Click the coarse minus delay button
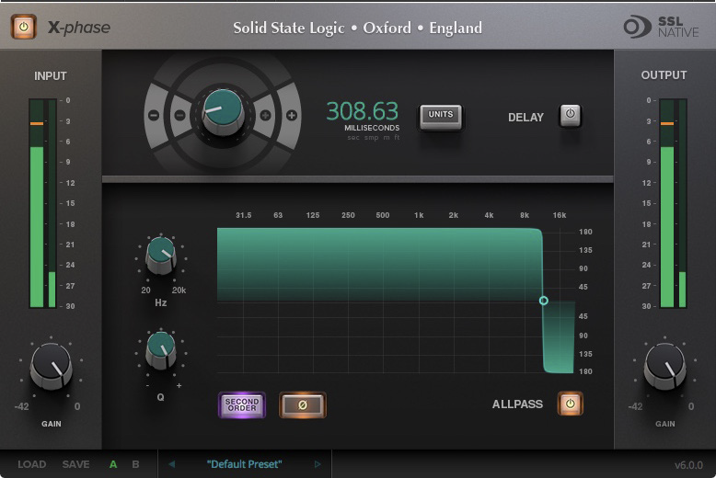Screen dimensions: 716x478 click(x=154, y=116)
